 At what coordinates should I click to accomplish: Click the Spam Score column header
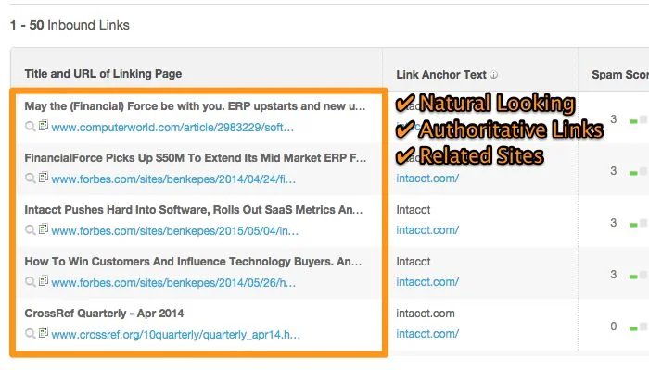point(620,75)
